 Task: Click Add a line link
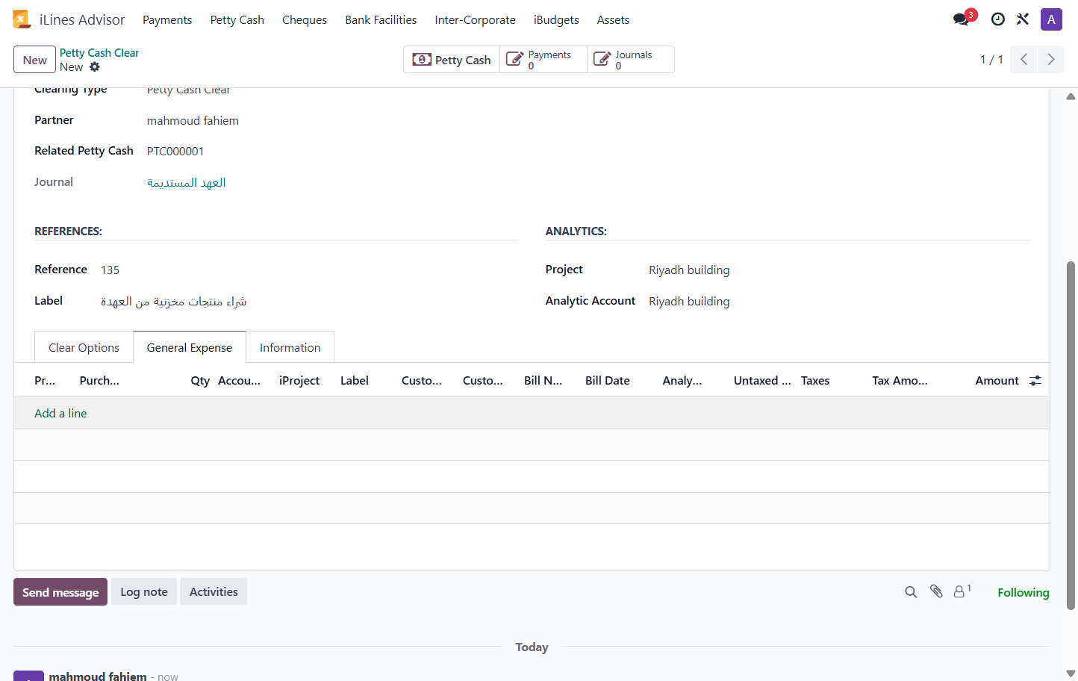click(x=60, y=413)
